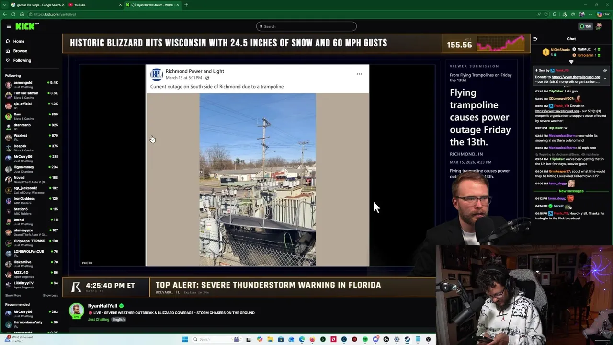This screenshot has height=345, width=613.
Task: Click the taskbar Search box
Action: click(x=216, y=339)
